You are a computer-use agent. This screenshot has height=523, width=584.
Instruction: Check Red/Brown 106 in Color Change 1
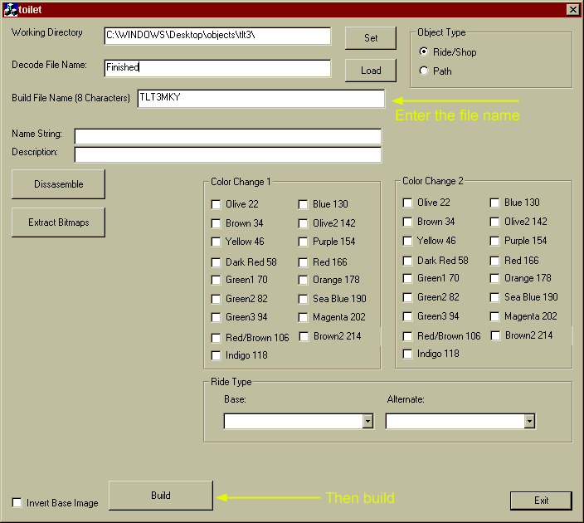216,338
